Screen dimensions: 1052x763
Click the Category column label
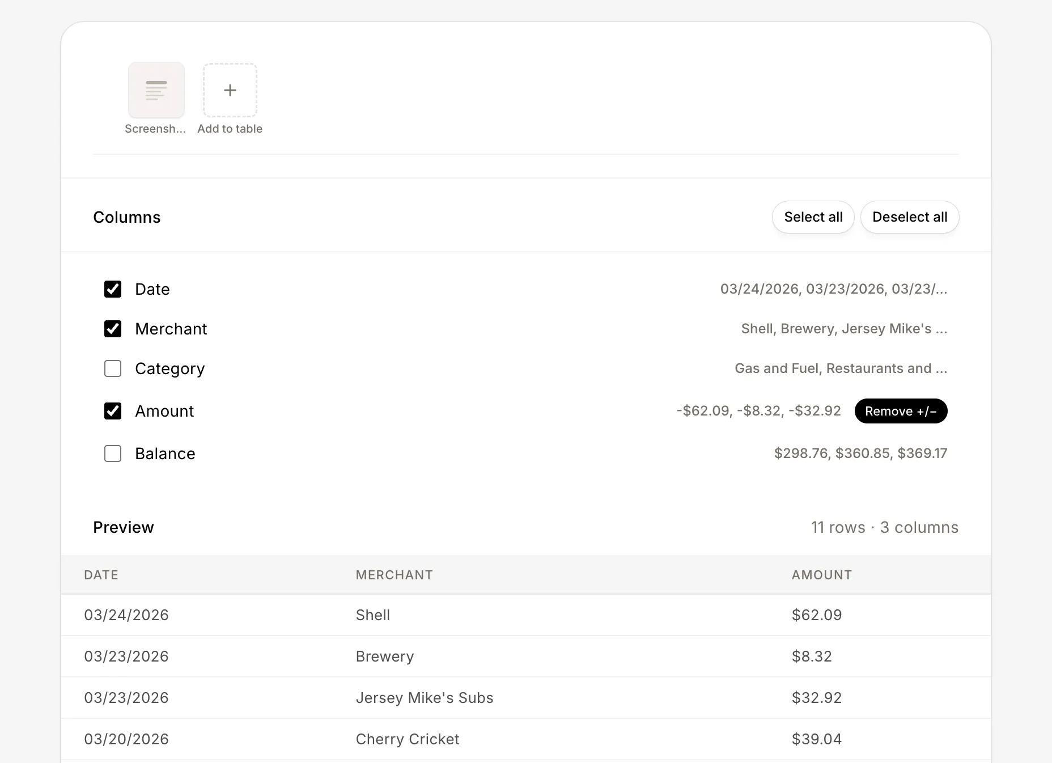click(170, 369)
